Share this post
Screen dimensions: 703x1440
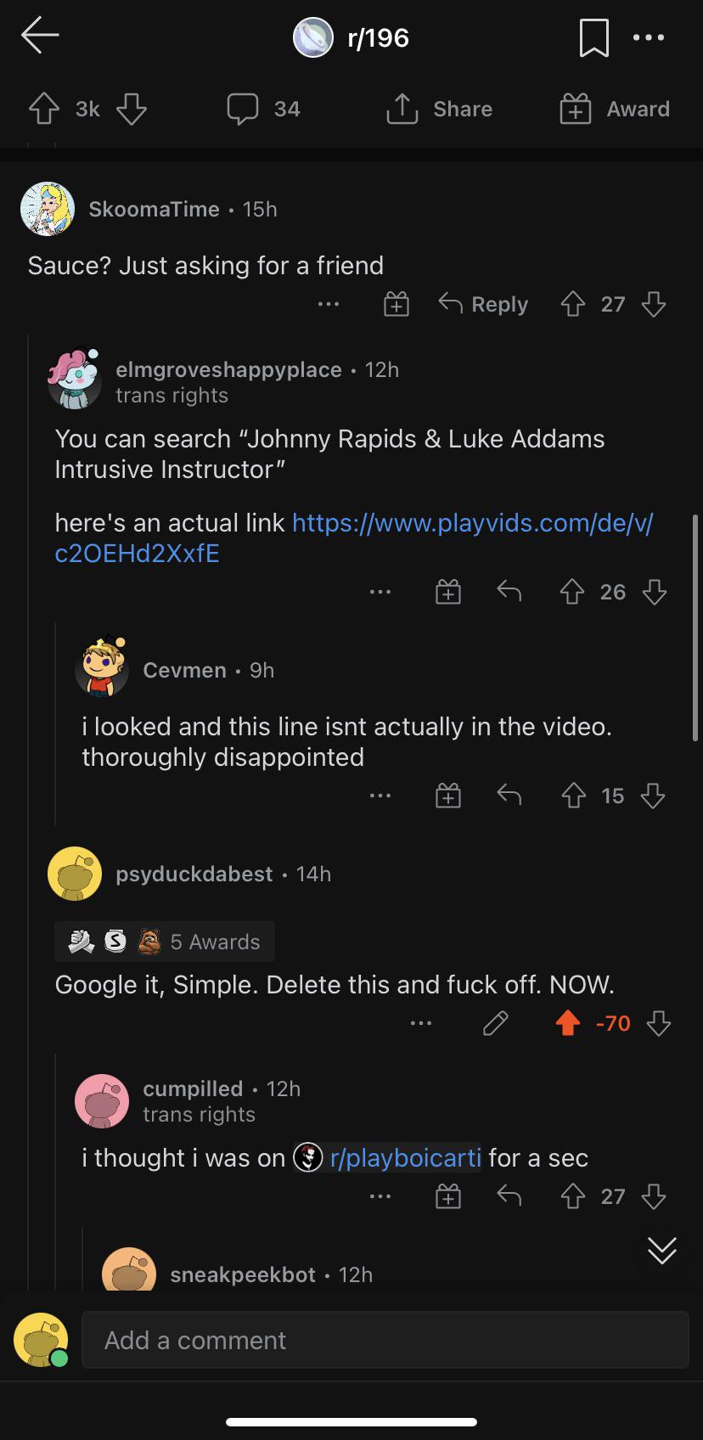coord(439,109)
